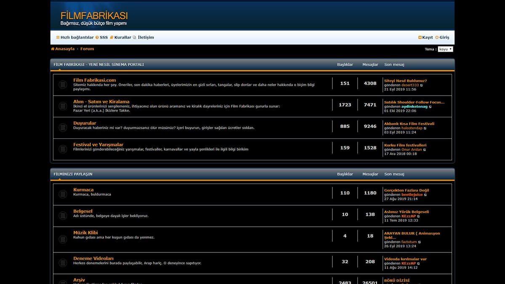The height and width of the screenshot is (284, 505).
Task: Open the Belgesel forum section
Action: 82,211
